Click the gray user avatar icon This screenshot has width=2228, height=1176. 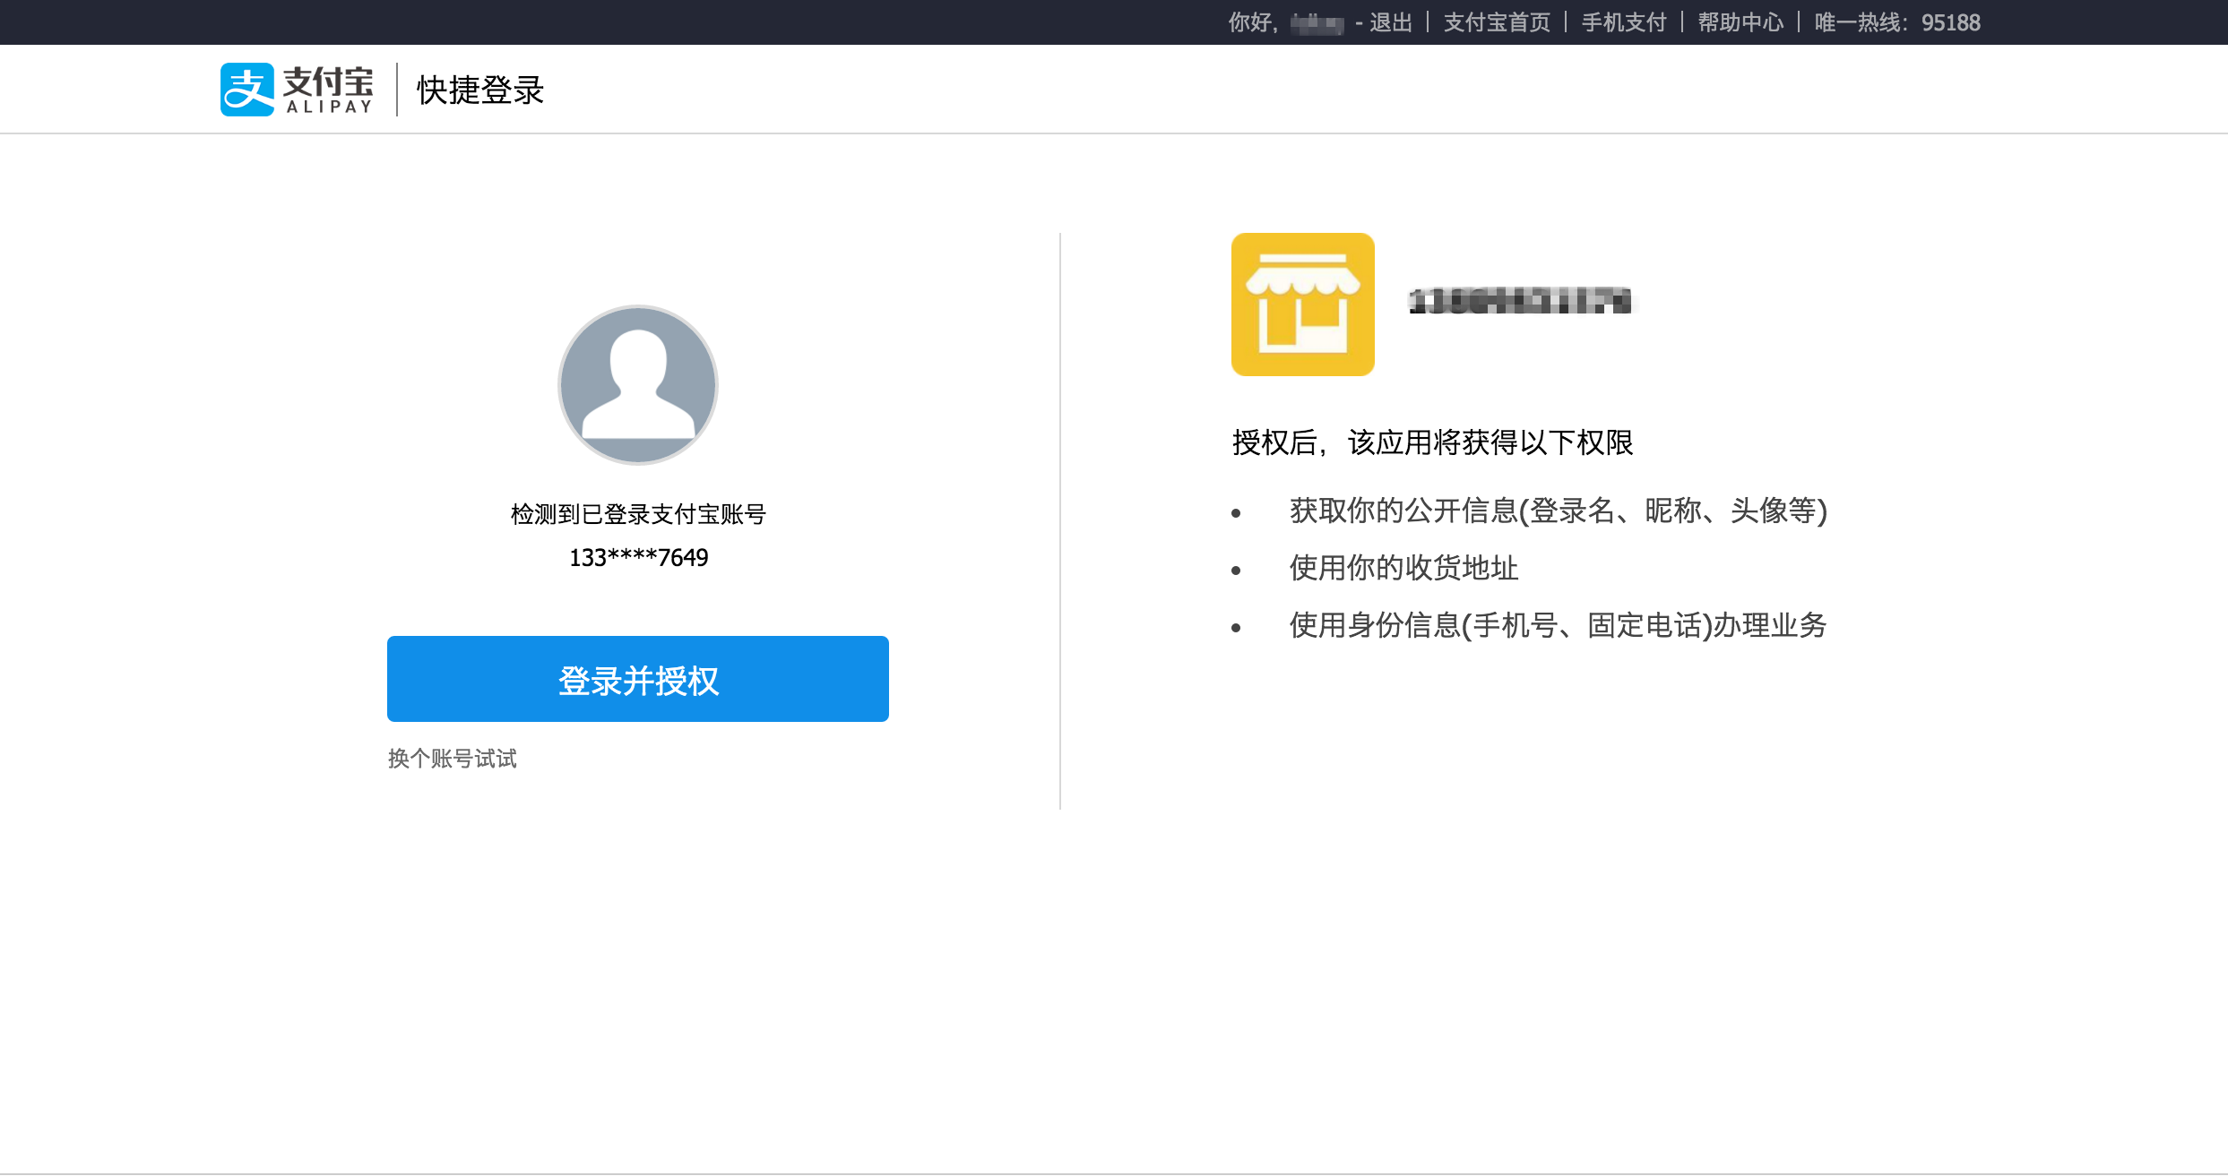pyautogui.click(x=637, y=385)
